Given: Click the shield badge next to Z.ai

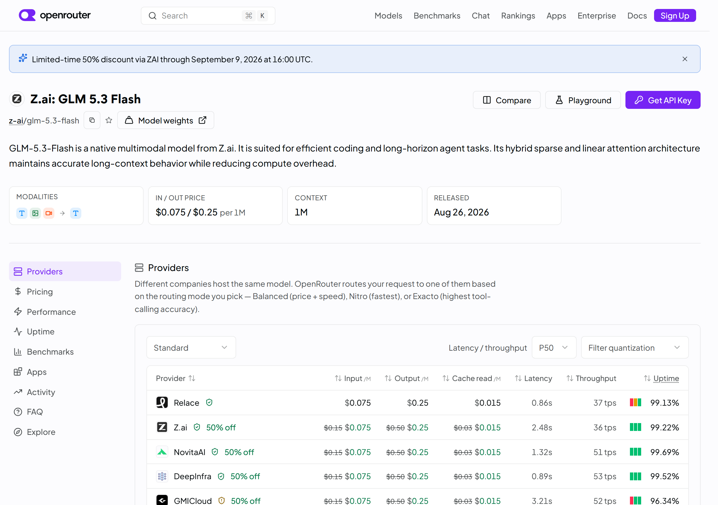Looking at the screenshot, I should 197,427.
